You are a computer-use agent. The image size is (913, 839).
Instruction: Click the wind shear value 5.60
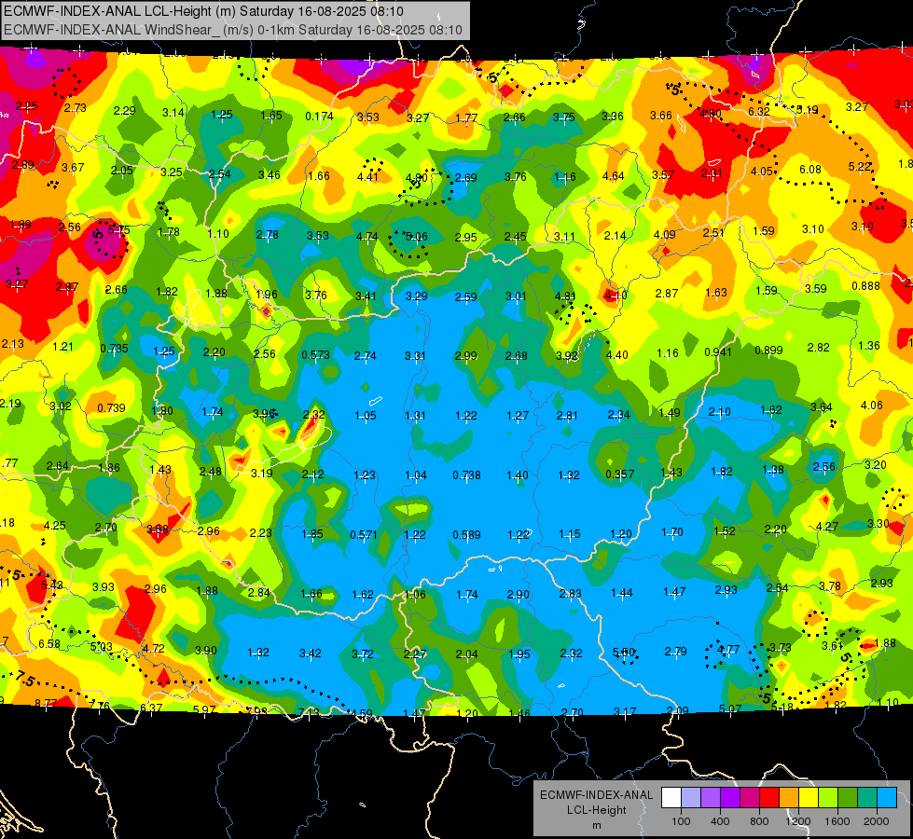coord(624,653)
